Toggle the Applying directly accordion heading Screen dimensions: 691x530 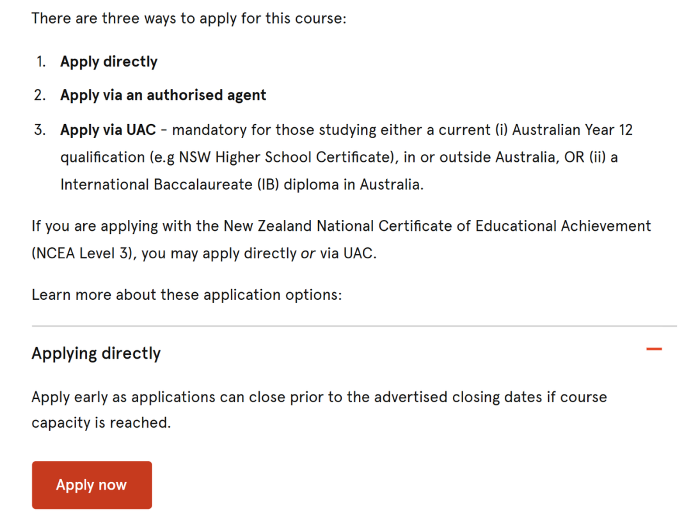(x=96, y=354)
